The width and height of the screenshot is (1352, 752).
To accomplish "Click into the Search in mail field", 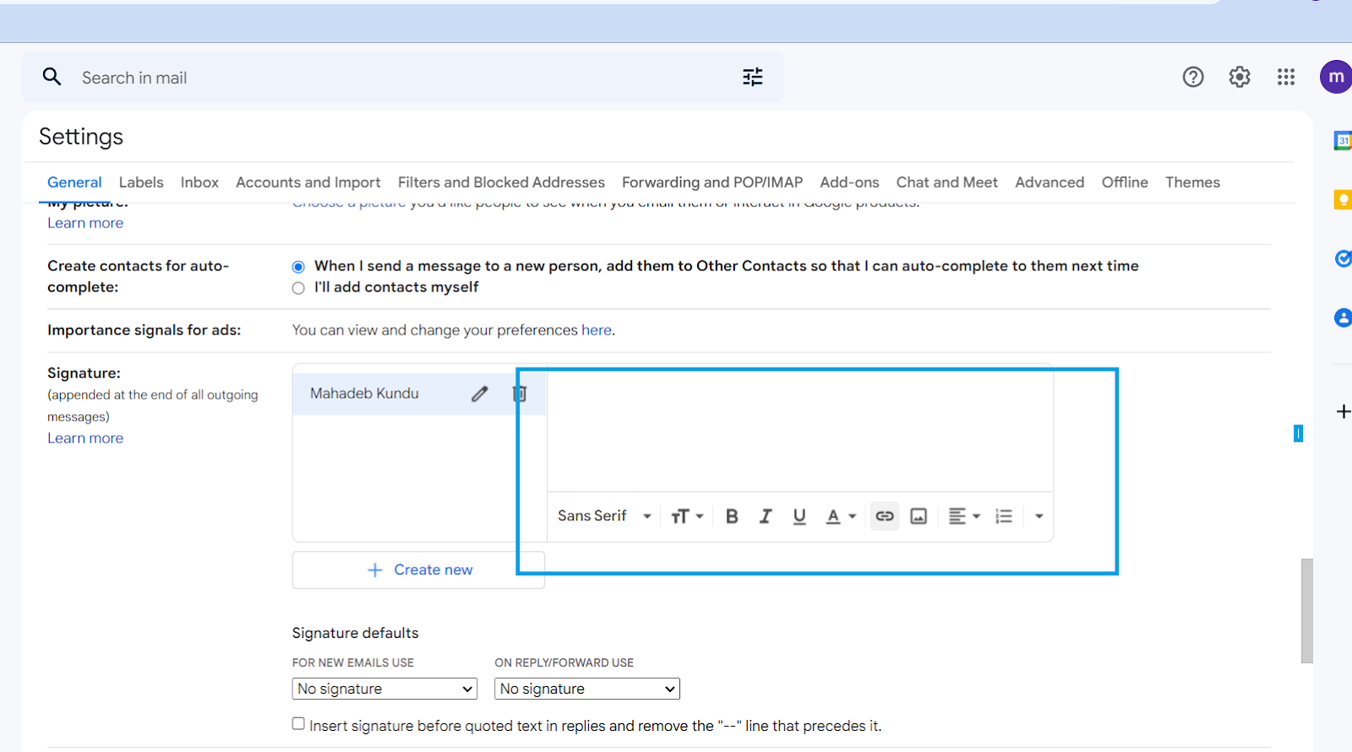I will tap(403, 77).
